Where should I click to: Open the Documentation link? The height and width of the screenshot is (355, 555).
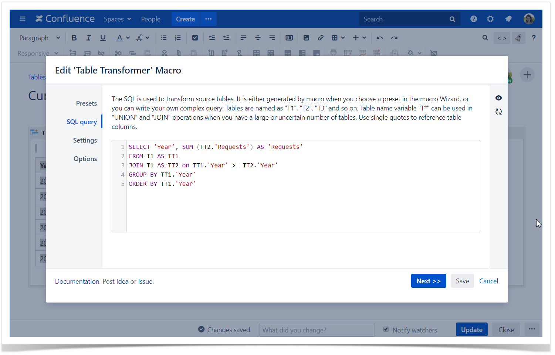click(77, 281)
